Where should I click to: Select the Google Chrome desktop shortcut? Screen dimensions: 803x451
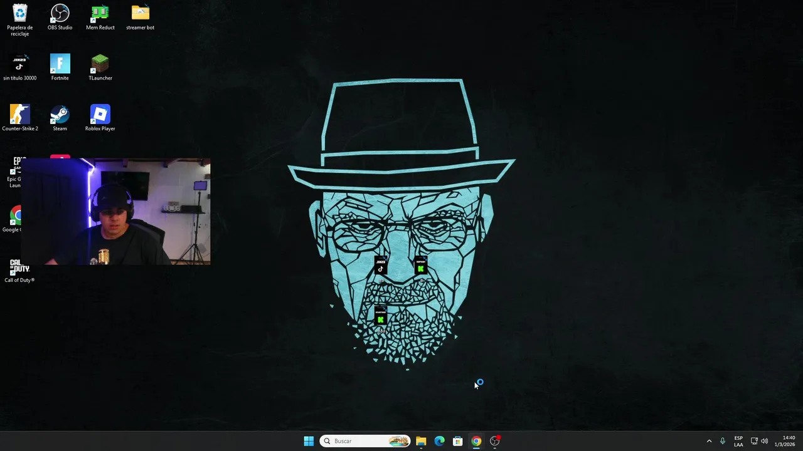(13, 220)
